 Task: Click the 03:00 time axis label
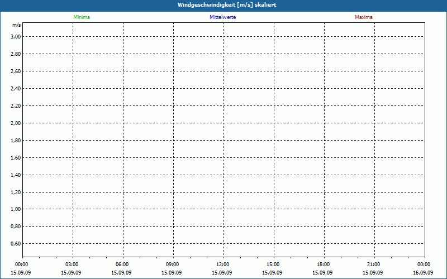pos(72,264)
